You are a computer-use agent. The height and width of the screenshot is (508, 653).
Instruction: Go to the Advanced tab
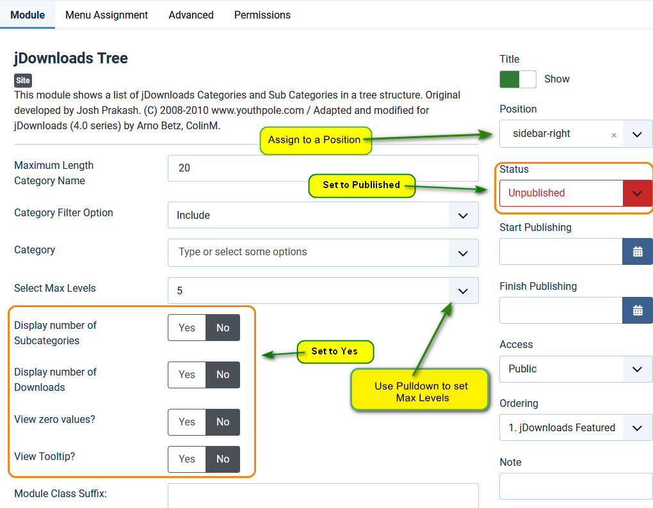(191, 15)
